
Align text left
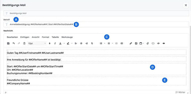coord(76,43)
